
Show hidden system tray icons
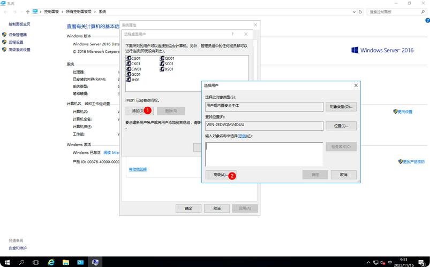369,262
